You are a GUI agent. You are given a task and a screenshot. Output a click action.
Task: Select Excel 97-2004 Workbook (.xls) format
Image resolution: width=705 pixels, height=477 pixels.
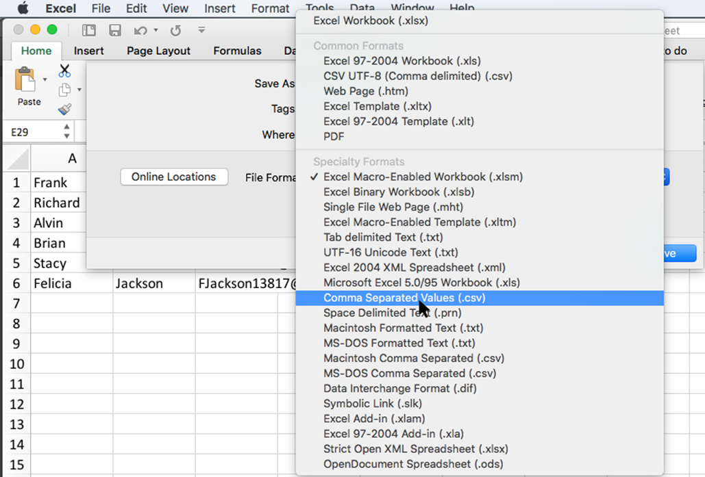click(480, 61)
